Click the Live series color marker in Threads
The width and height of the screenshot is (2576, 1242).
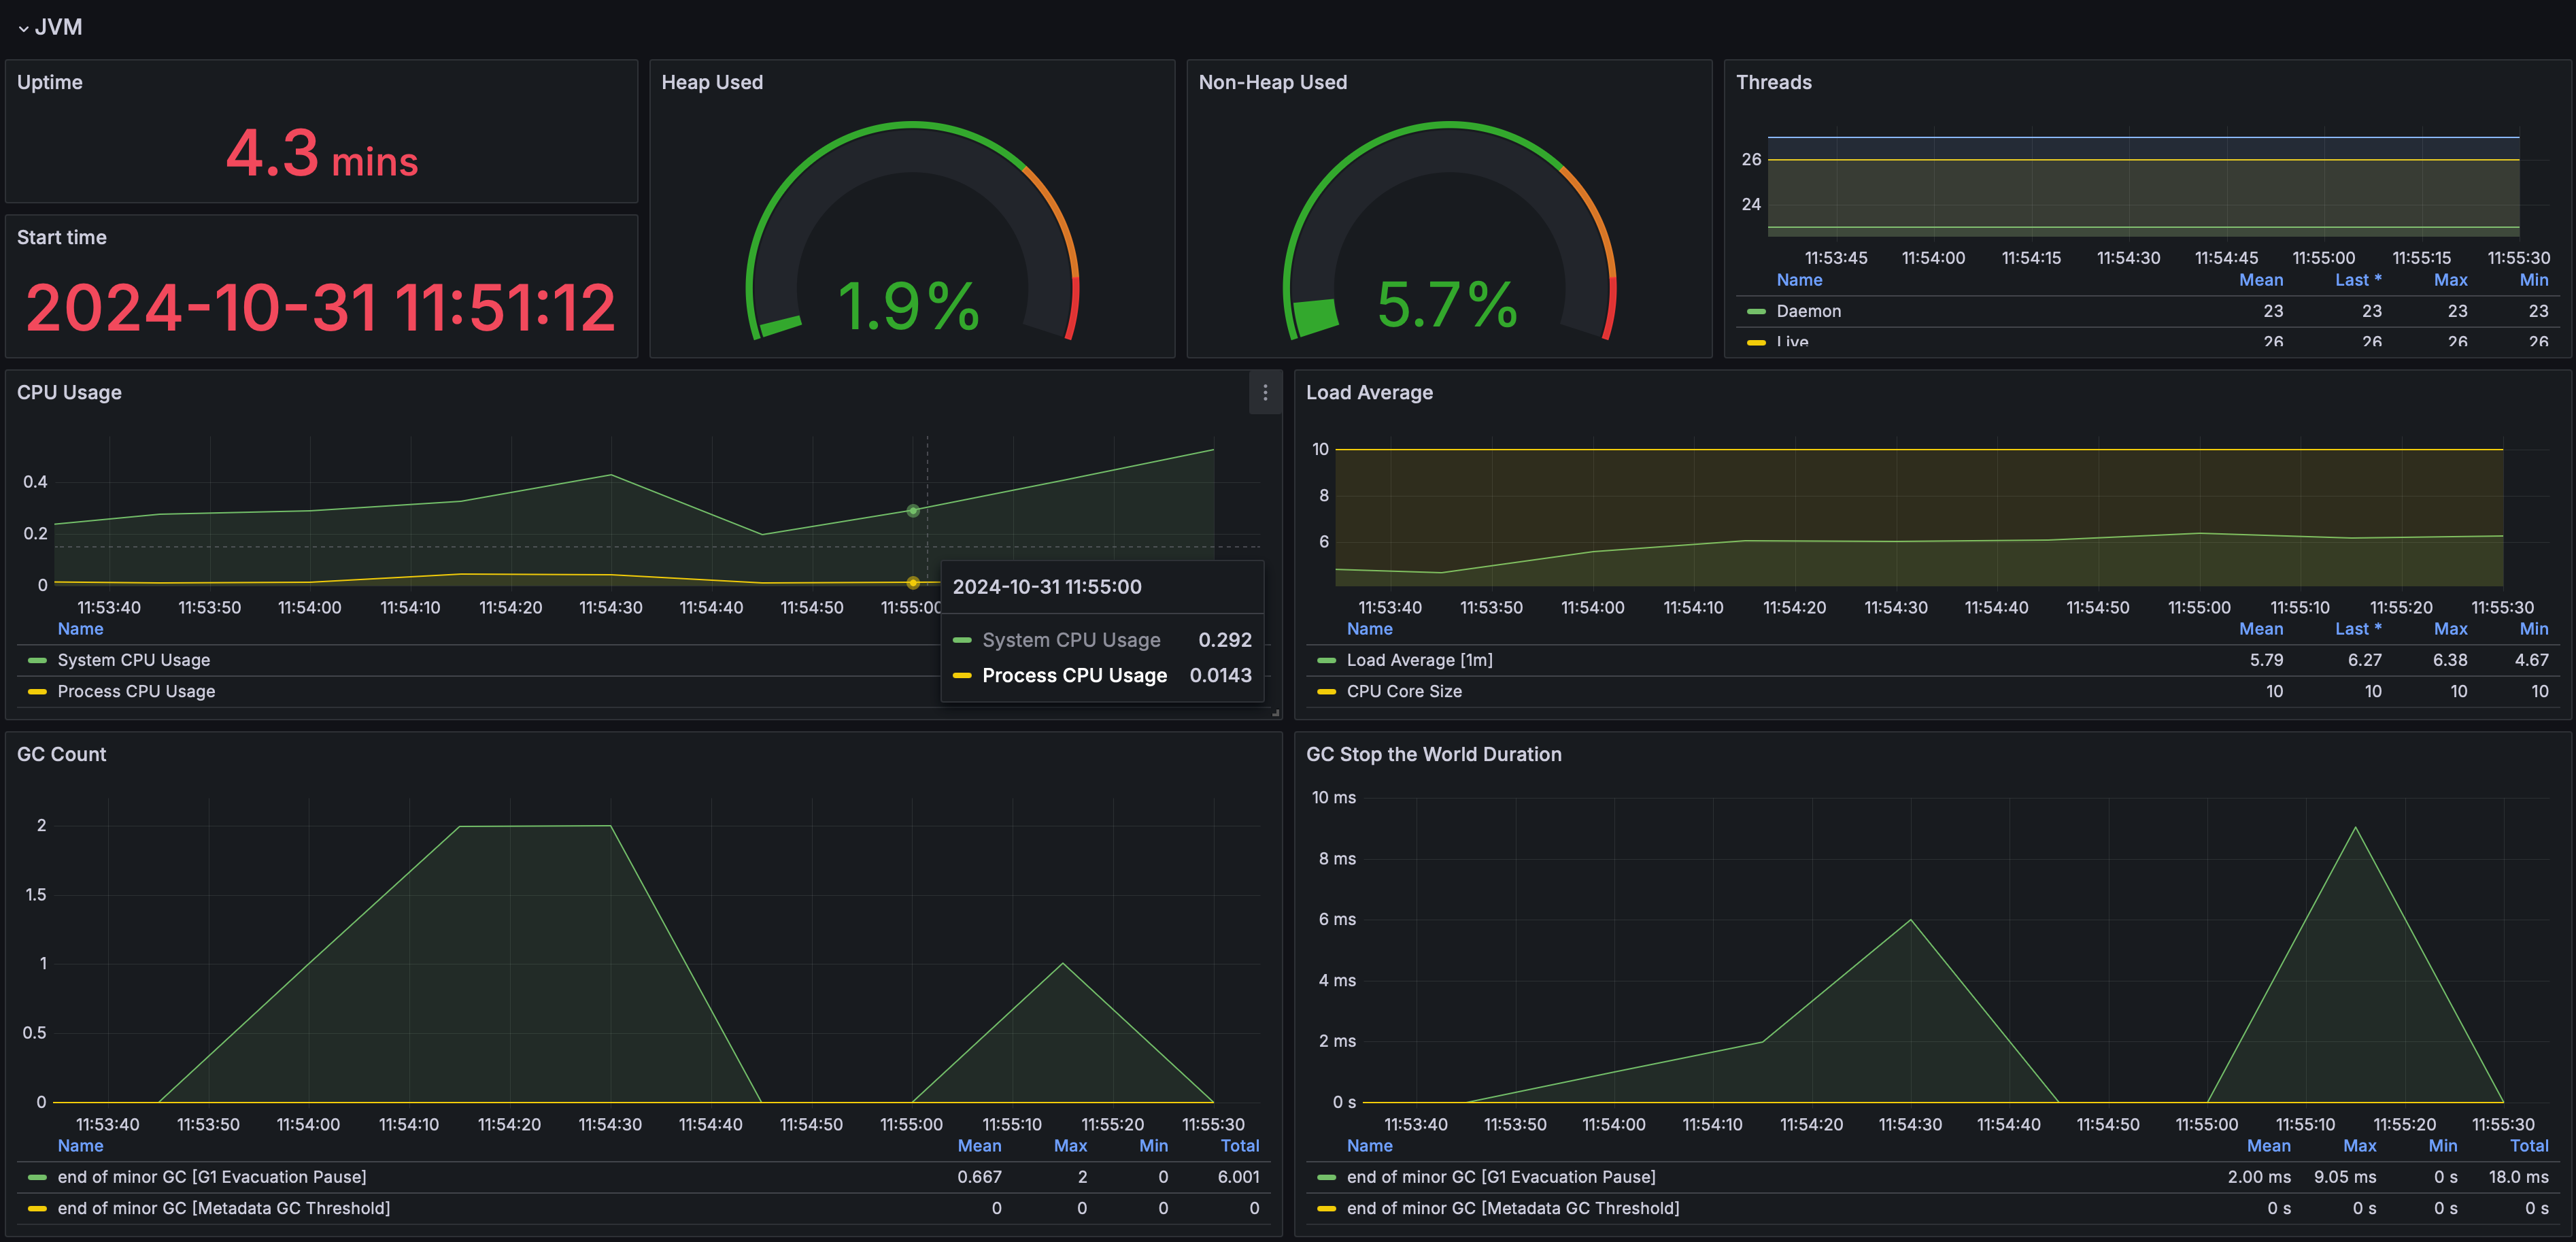[x=1757, y=342]
